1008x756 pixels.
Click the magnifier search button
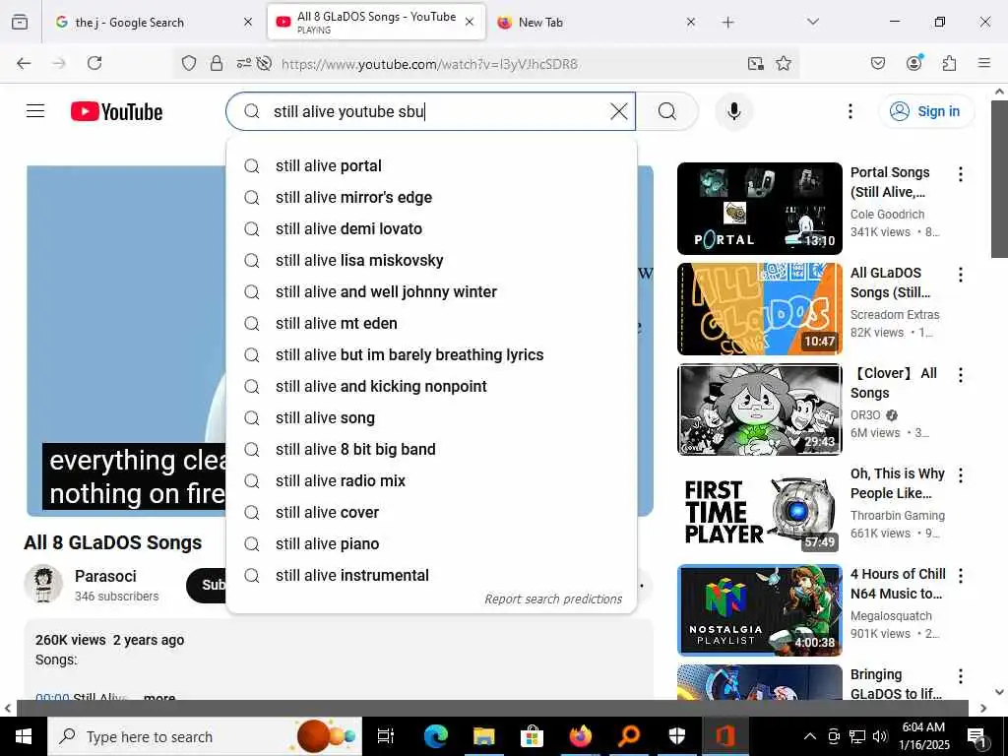pyautogui.click(x=667, y=111)
